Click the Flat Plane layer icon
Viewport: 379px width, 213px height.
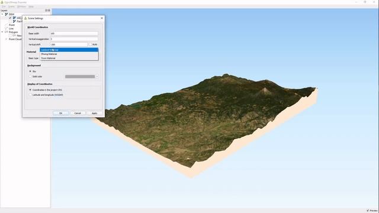[14, 21]
